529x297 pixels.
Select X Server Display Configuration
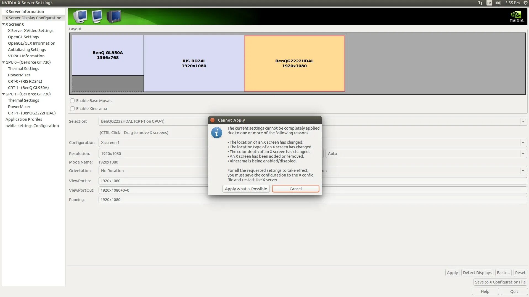click(33, 18)
